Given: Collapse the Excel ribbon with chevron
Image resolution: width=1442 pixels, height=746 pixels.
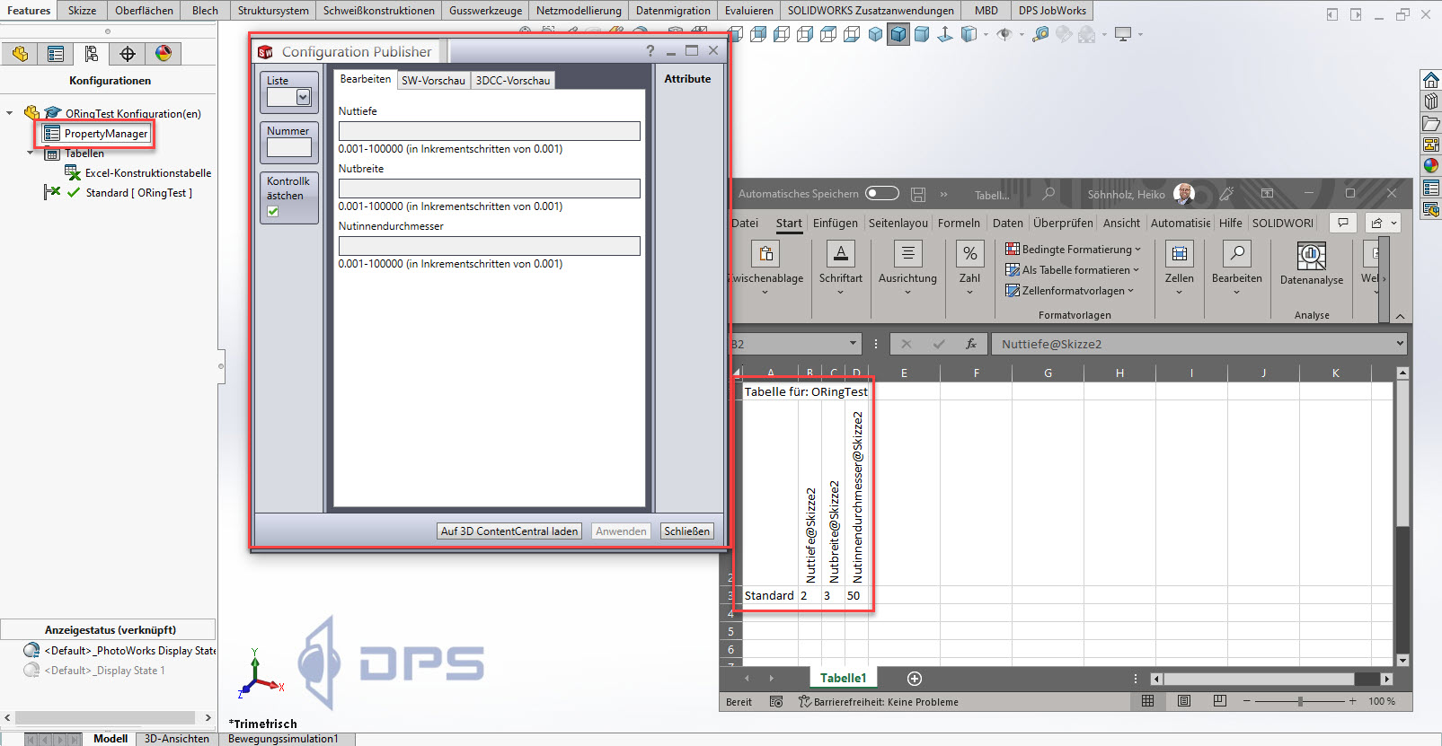Looking at the screenshot, I should tap(1400, 316).
